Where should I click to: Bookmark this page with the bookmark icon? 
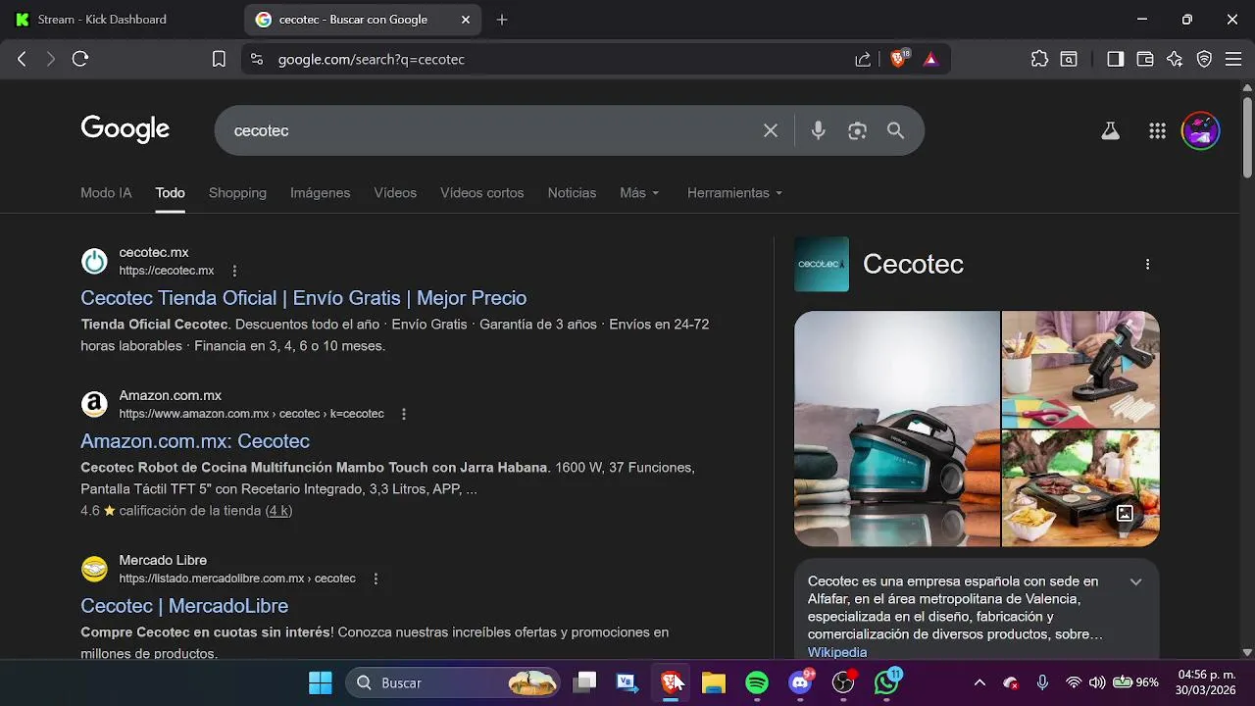click(219, 59)
